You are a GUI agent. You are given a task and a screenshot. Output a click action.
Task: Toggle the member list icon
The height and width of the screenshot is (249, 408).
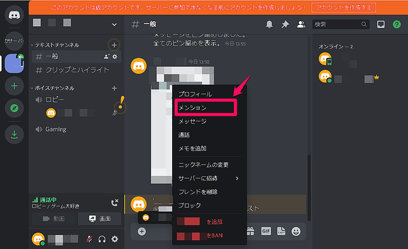point(301,24)
